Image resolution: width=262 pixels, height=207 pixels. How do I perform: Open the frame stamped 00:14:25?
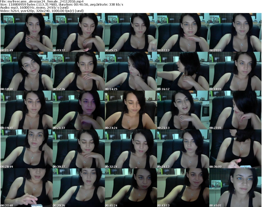click(x=131, y=71)
